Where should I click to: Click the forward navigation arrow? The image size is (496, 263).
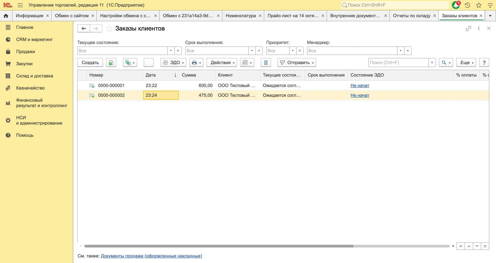(x=96, y=29)
